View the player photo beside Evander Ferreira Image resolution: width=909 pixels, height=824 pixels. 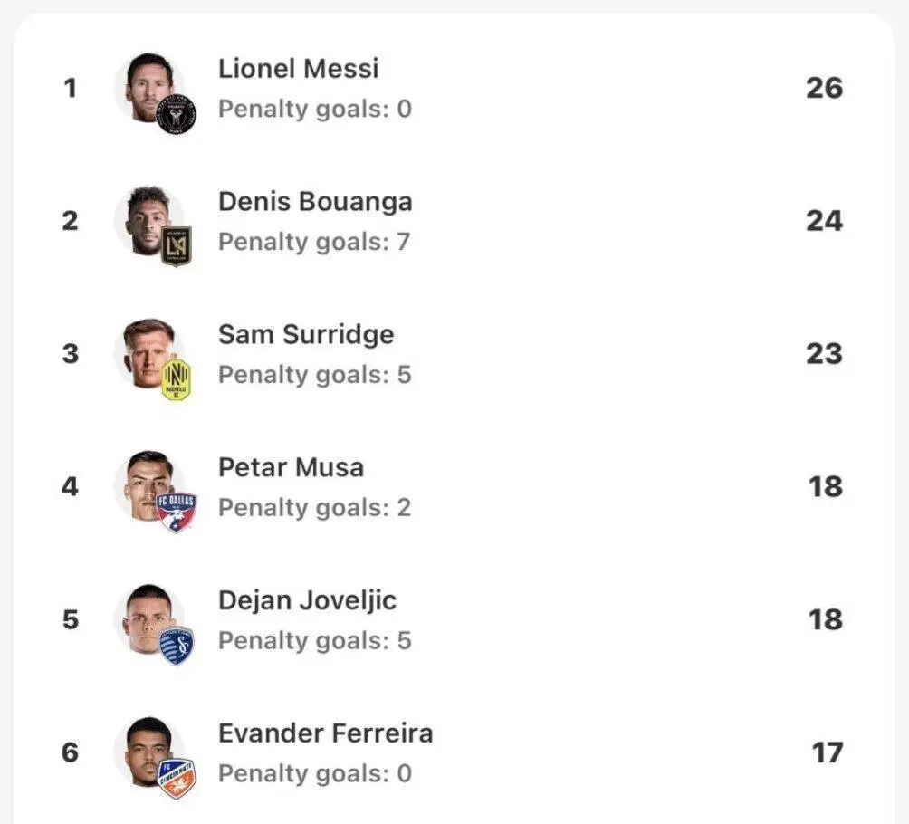click(145, 748)
